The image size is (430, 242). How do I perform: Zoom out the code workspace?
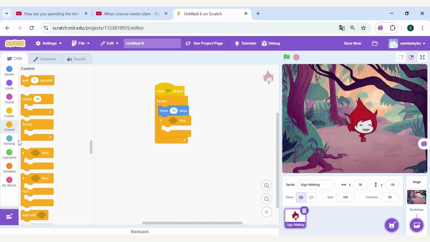(x=266, y=199)
